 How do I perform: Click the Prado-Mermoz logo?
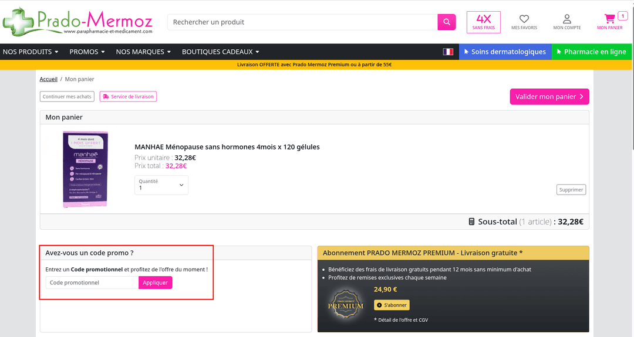click(77, 22)
